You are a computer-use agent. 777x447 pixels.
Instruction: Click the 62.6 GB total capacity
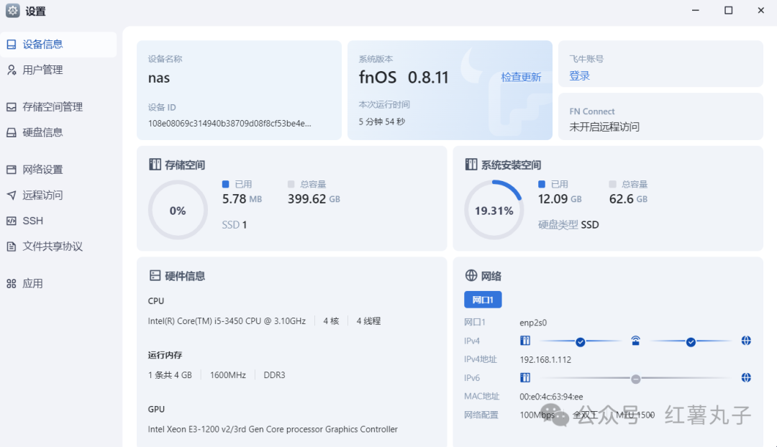click(x=628, y=199)
